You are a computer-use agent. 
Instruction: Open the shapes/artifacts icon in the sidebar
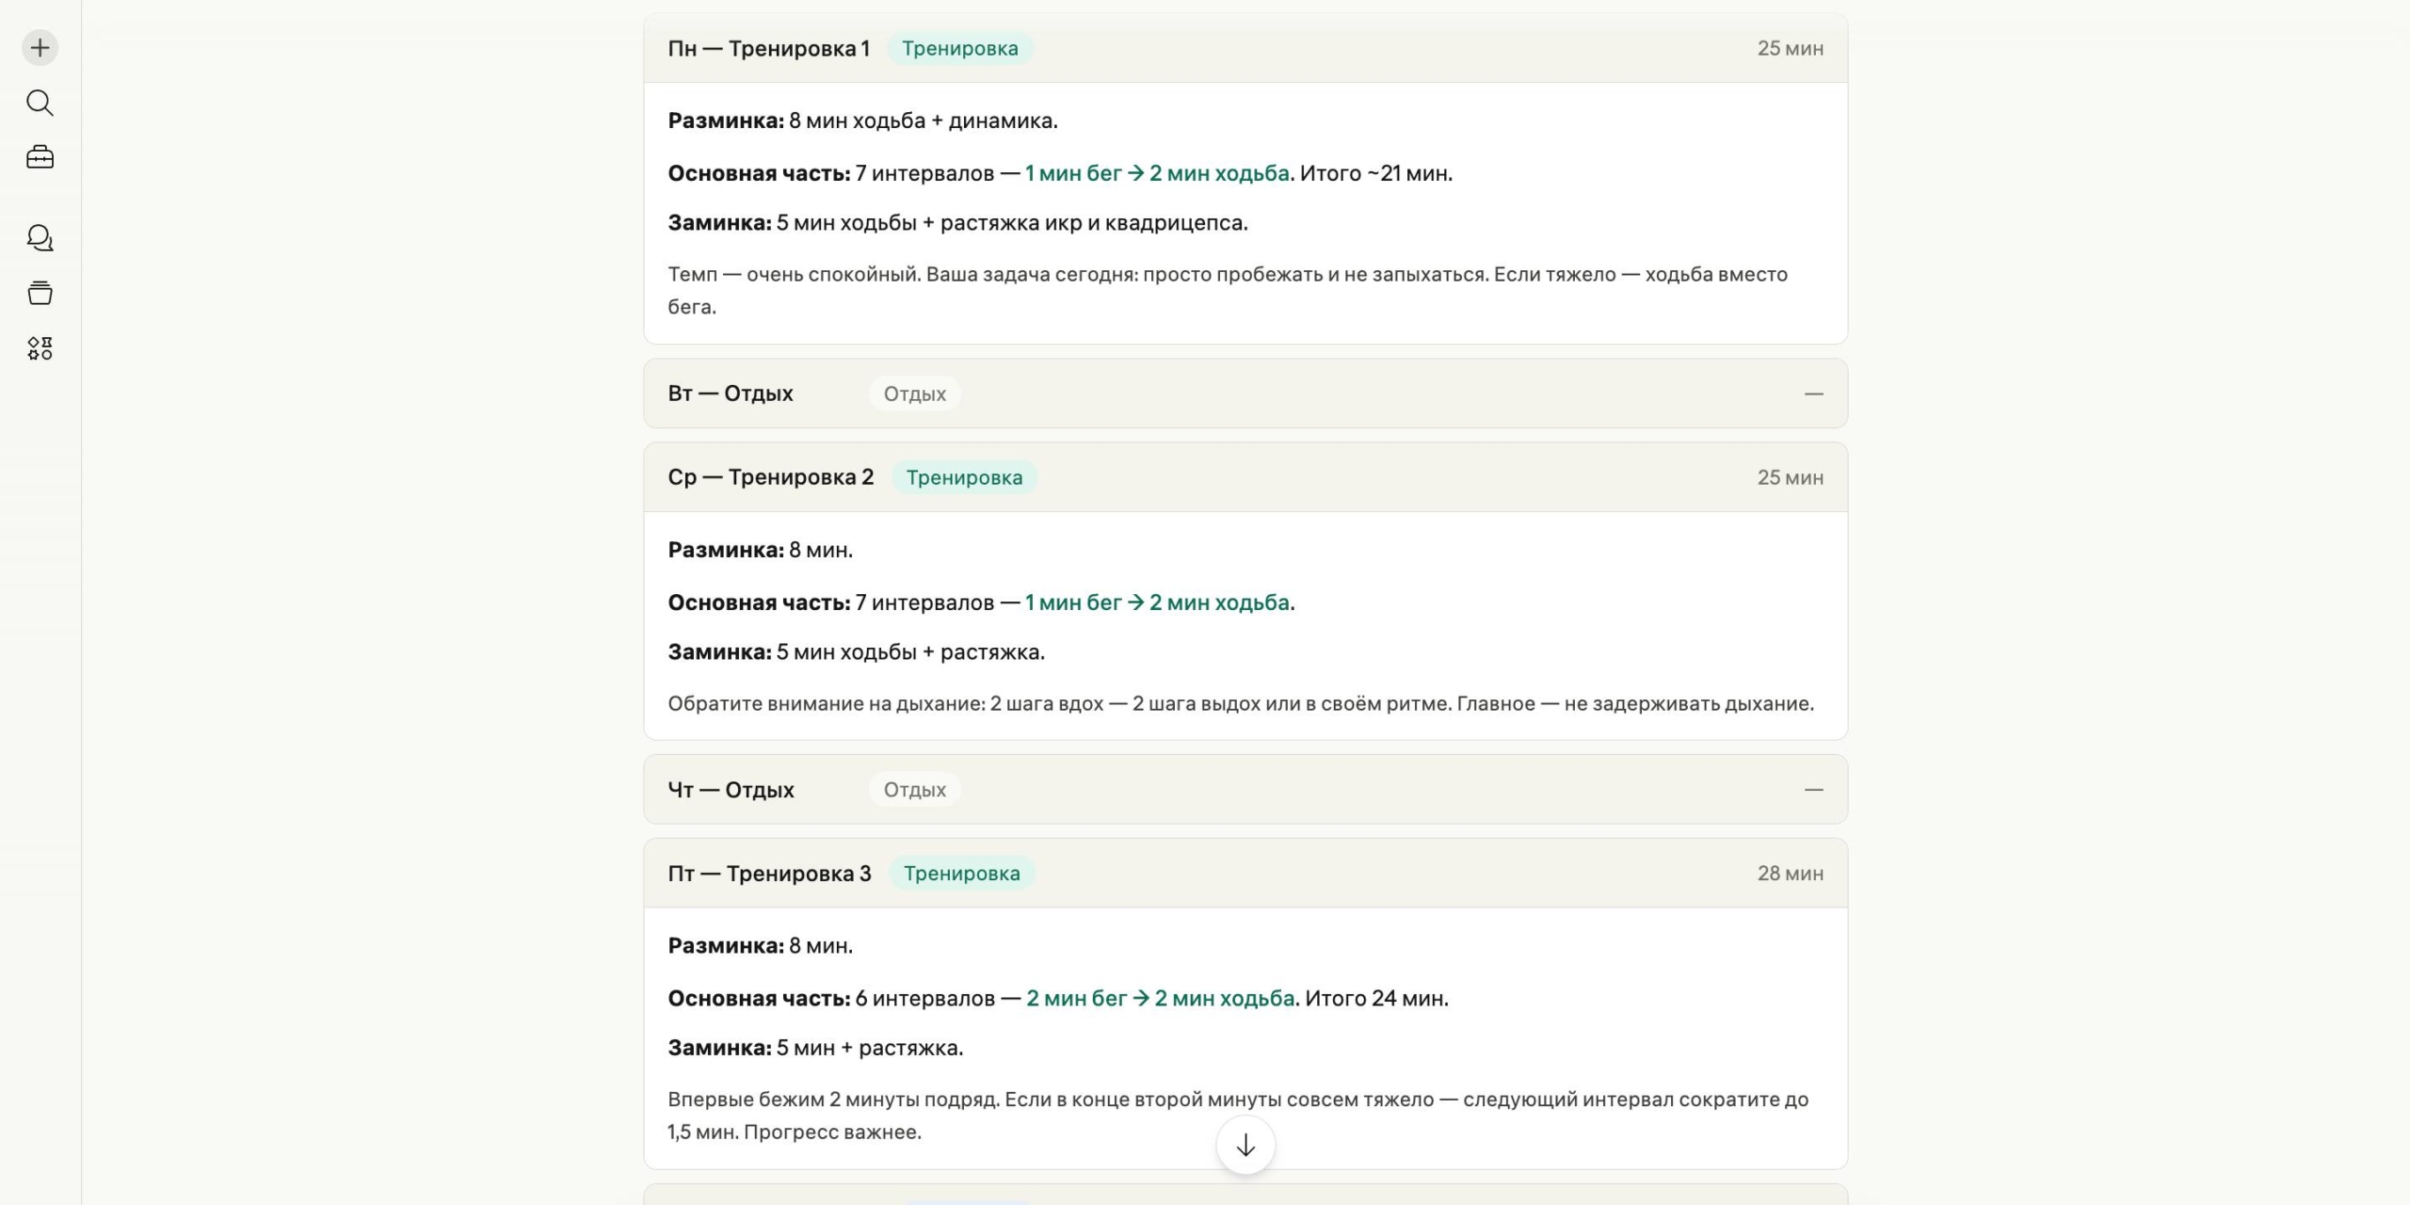tap(40, 348)
